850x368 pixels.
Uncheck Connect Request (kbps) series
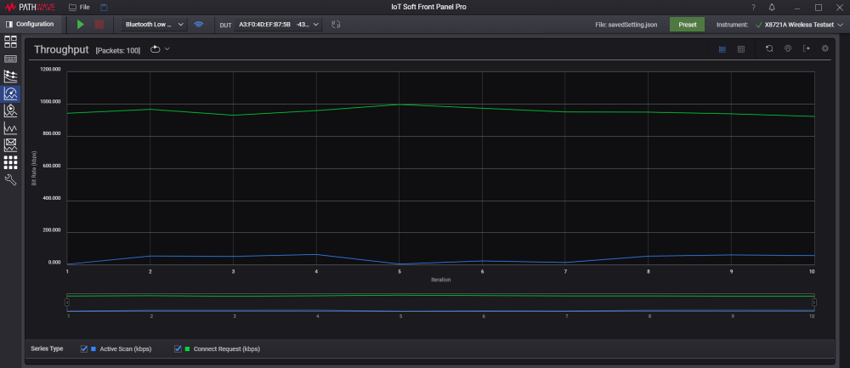[178, 348]
